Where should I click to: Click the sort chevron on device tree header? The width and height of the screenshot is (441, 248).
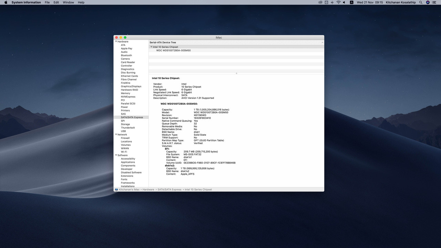coord(322,42)
